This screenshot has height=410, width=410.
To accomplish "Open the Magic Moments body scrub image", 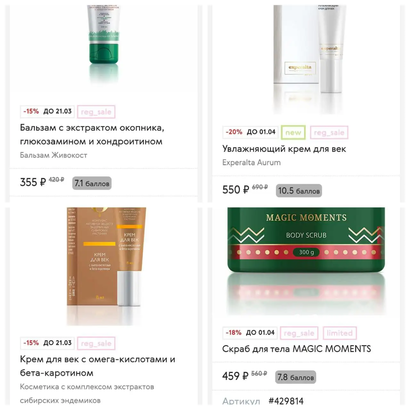I will [x=306, y=260].
